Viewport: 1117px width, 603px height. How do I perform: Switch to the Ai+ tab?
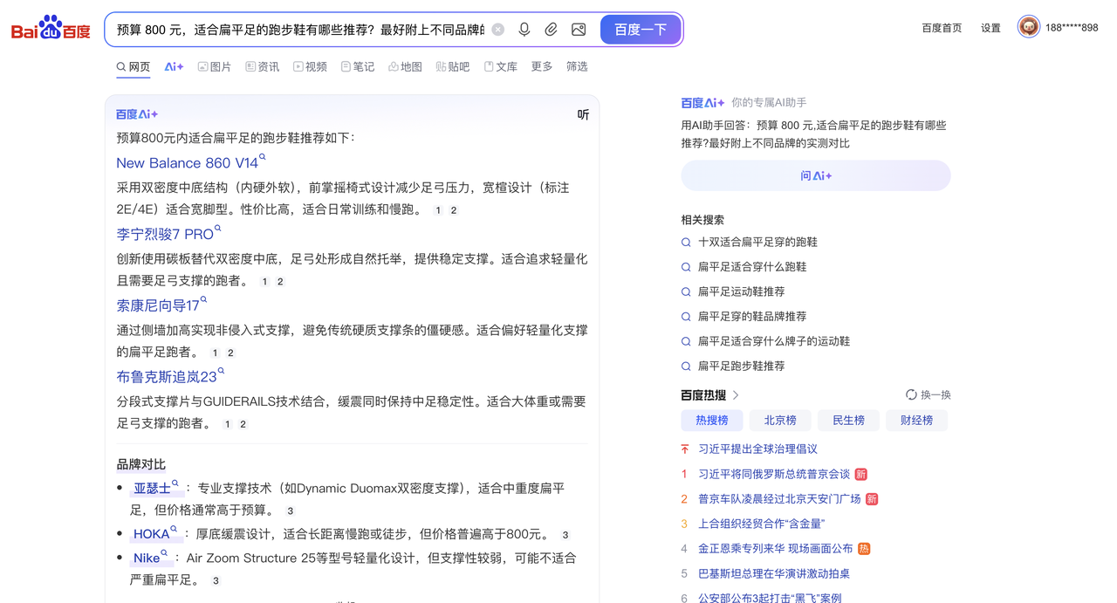[174, 66]
